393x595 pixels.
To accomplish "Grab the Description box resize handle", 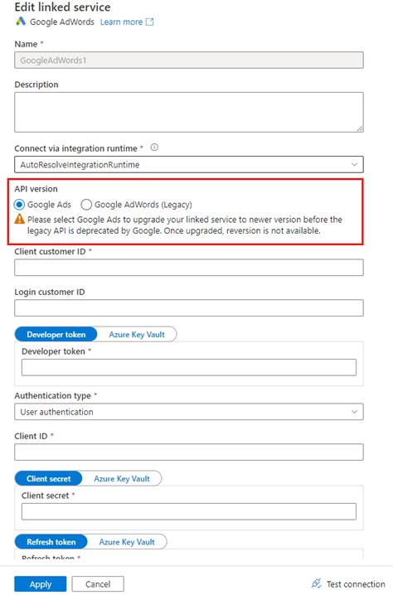I will tap(360, 128).
